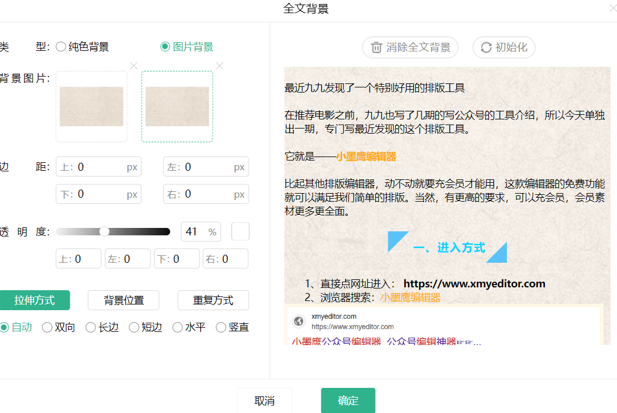Click the 透明度 slider handle

(104, 231)
